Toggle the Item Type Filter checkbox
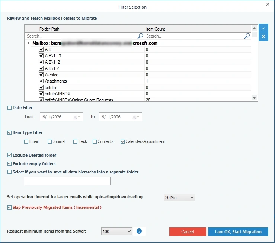This screenshot has width=275, height=243. (9, 132)
